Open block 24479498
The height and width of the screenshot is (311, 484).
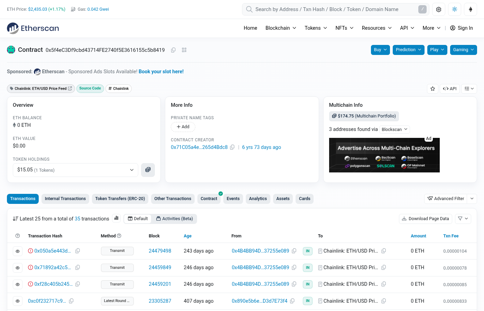160,251
